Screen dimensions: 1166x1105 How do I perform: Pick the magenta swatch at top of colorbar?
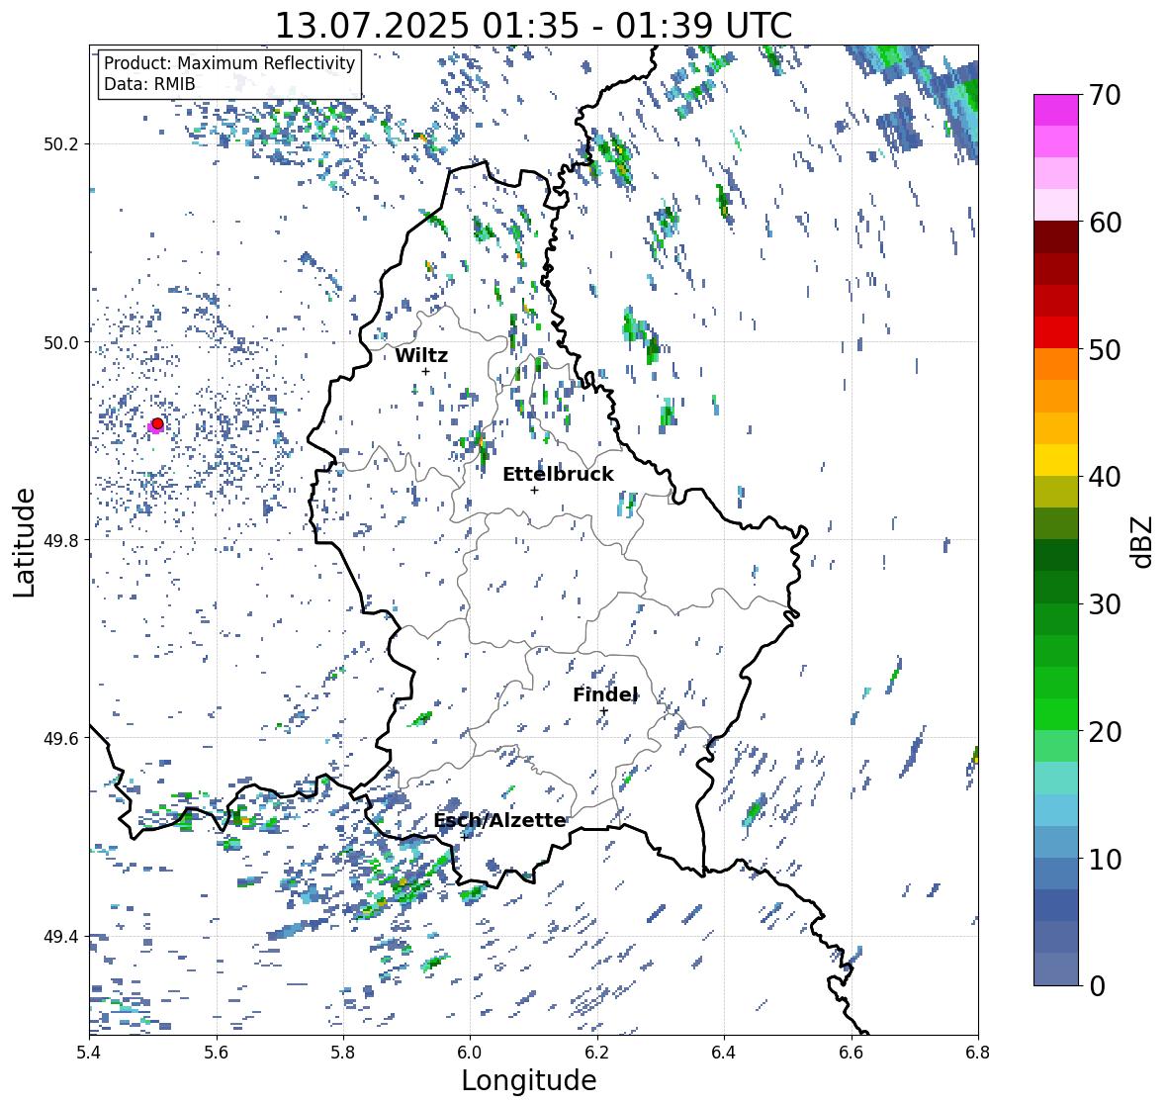(x=1056, y=110)
